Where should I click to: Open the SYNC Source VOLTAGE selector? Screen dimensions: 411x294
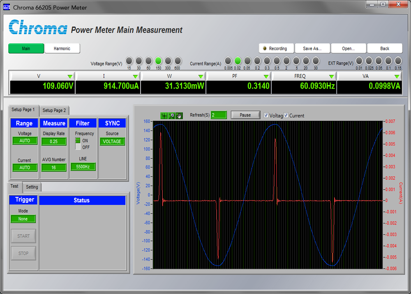[x=112, y=141]
